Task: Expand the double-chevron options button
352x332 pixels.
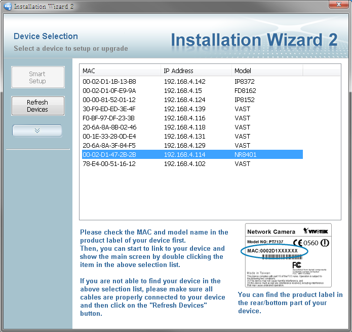Action: click(x=37, y=130)
